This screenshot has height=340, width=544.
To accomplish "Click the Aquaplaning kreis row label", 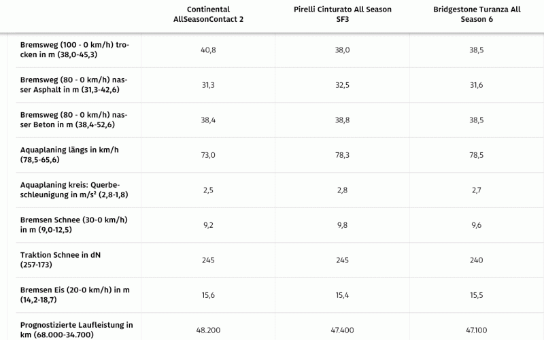I will point(74,190).
